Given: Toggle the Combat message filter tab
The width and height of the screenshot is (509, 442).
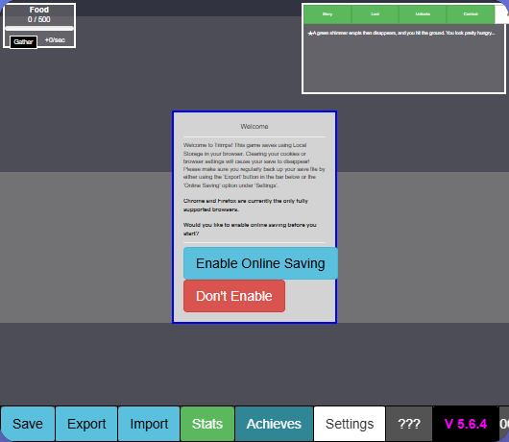Looking at the screenshot, I should 471,14.
